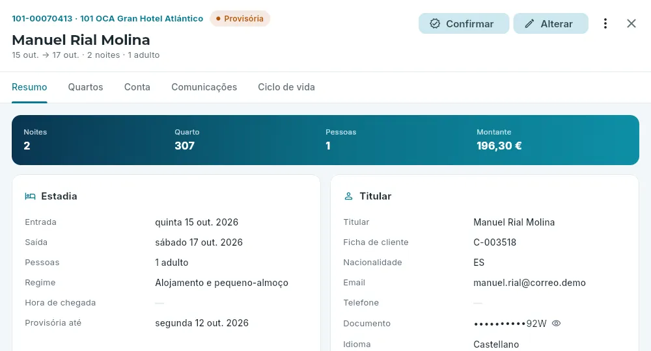The image size is (651, 351).
Task: Click the Provisória status badge
Action: [240, 19]
